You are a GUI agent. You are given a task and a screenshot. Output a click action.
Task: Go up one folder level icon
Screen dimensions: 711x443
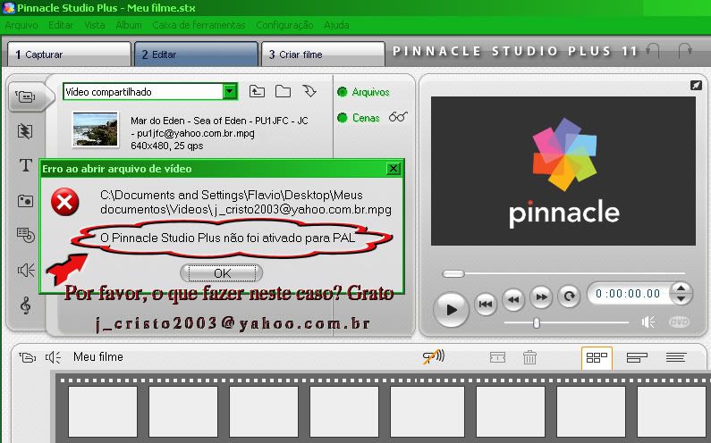pos(257,91)
